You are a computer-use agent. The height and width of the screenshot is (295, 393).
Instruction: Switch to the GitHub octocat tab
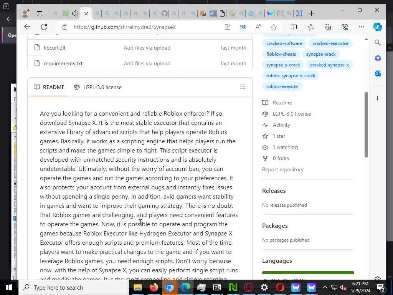(x=164, y=13)
